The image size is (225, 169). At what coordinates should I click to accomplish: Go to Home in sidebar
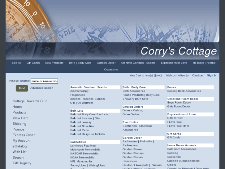(x=17, y=107)
